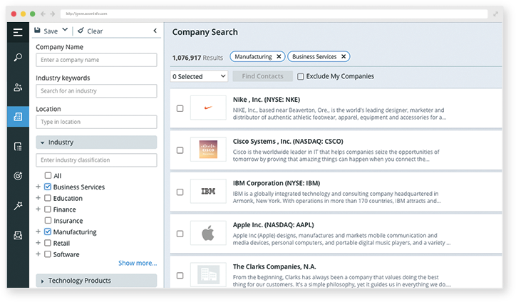This screenshot has width=516, height=302.
Task: Expand the Technology Products section
Action: (x=96, y=281)
